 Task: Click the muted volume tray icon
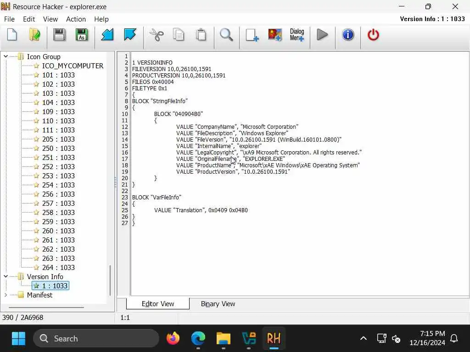tap(396, 339)
